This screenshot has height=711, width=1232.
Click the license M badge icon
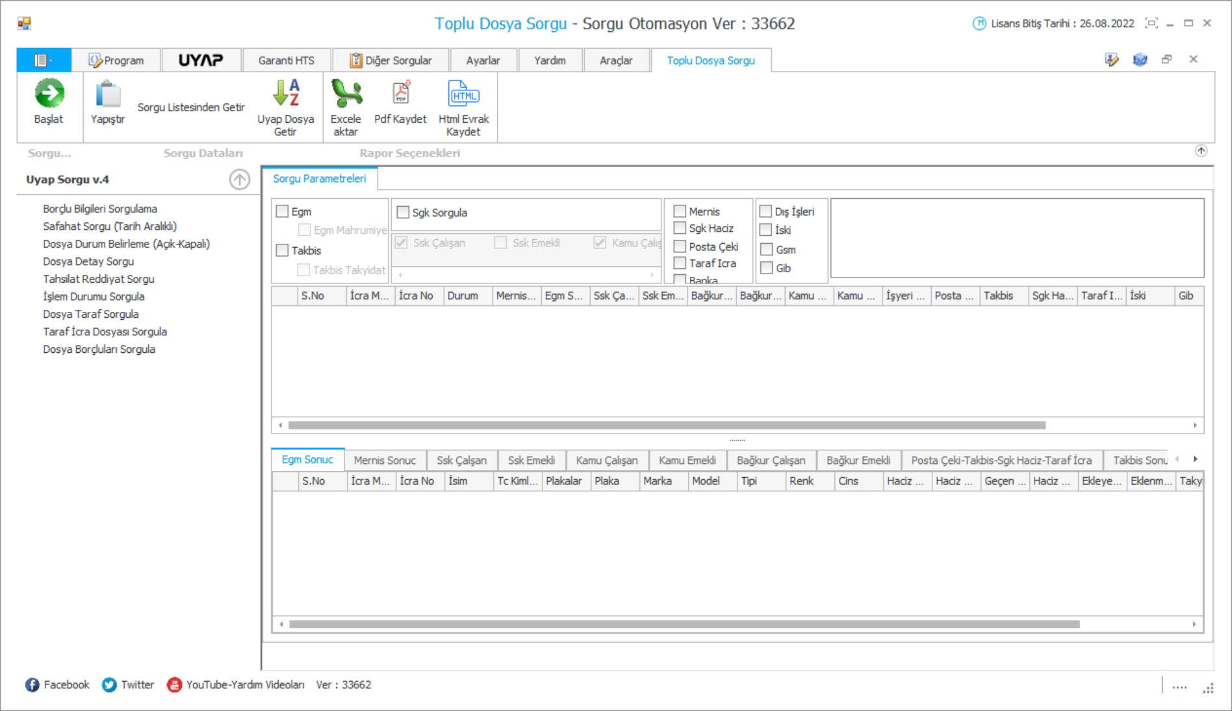click(979, 23)
